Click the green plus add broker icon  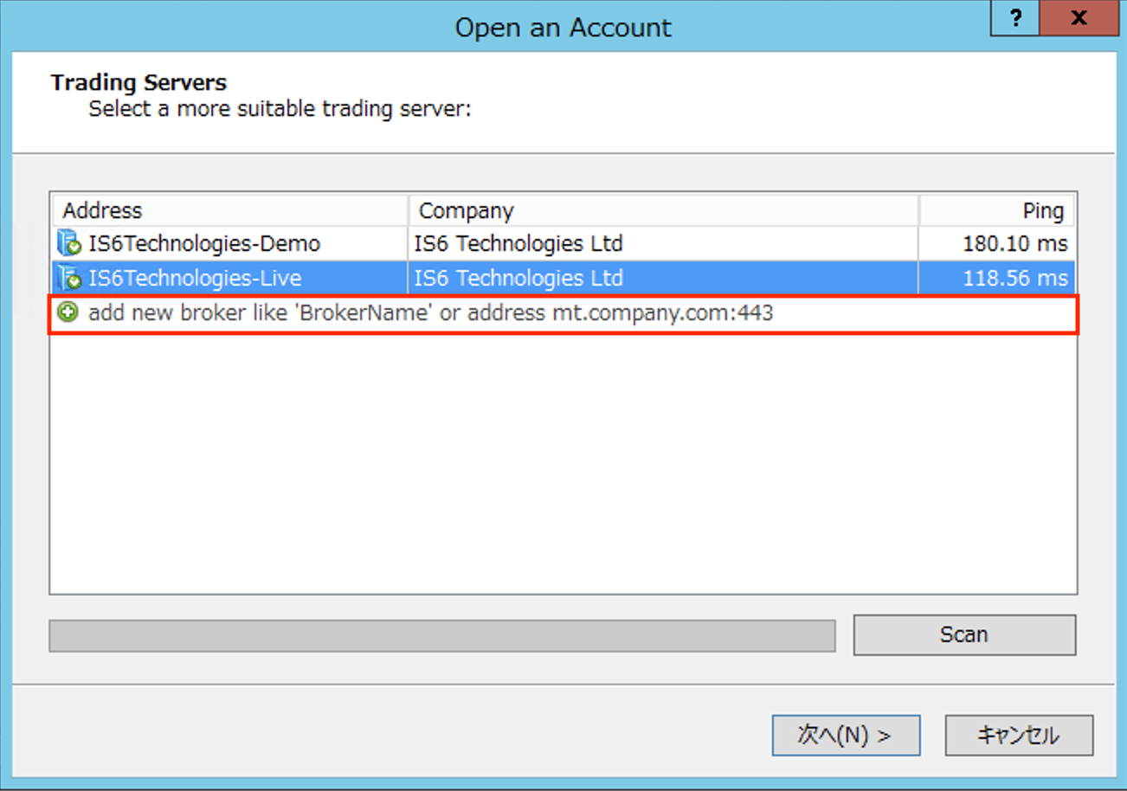68,313
